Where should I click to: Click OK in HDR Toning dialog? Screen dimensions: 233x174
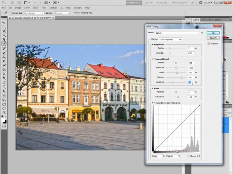tap(213, 33)
